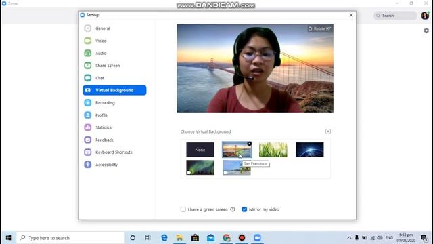Open the Action Center notifications icon
The width and height of the screenshot is (433, 244).
pyautogui.click(x=424, y=238)
